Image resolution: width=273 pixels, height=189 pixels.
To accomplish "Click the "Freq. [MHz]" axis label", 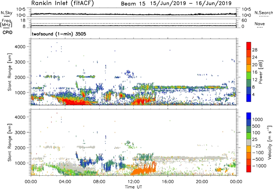I will coord(6,23).
